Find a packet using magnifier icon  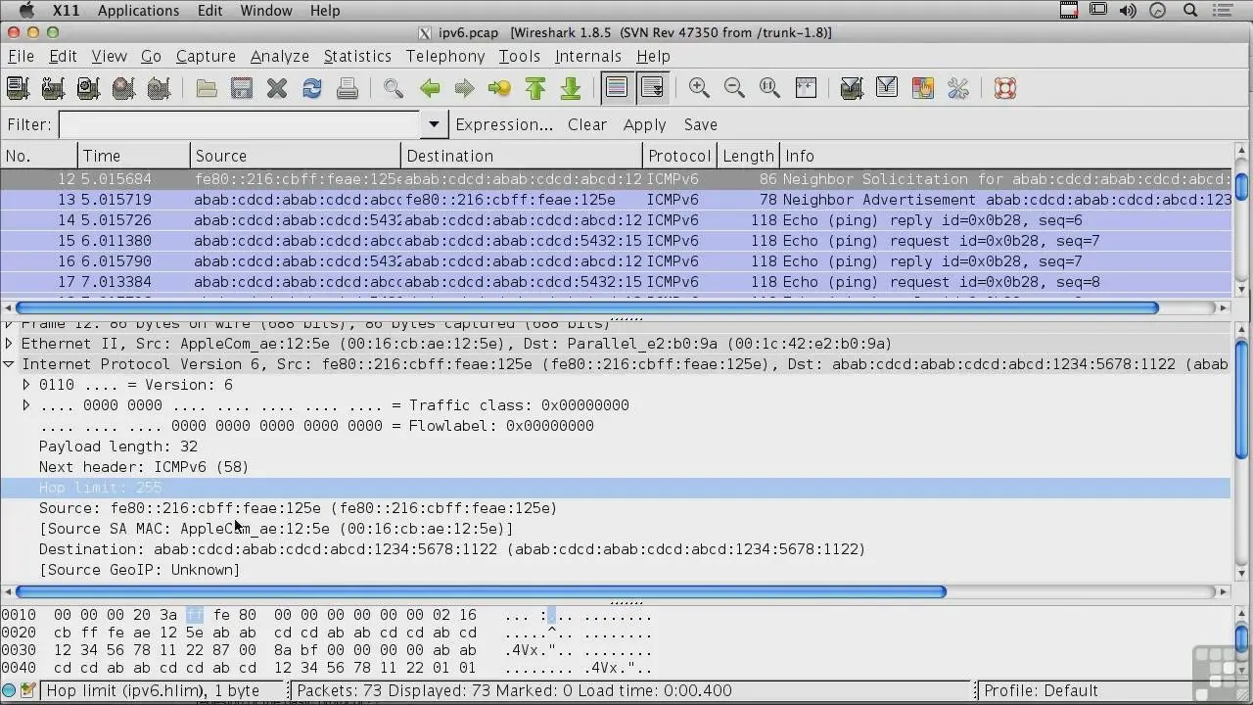pos(394,88)
